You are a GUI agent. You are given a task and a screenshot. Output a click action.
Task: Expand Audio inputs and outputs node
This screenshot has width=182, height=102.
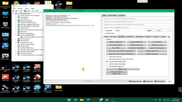tap(16, 16)
